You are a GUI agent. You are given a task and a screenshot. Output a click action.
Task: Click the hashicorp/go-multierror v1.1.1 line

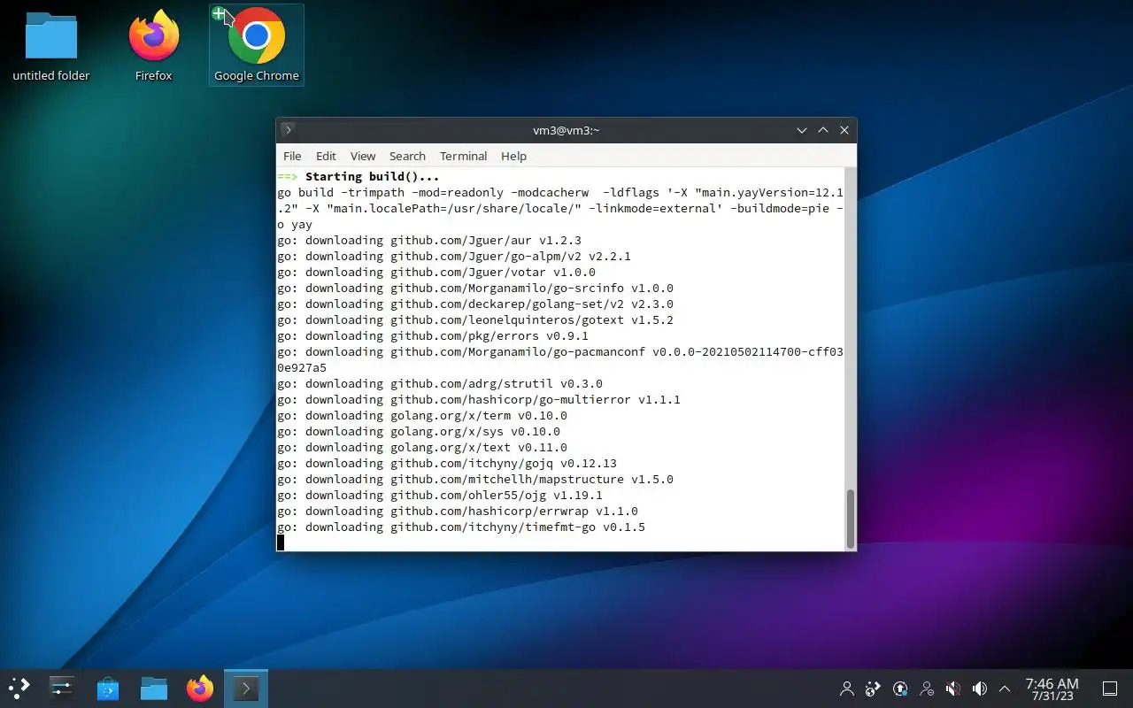click(479, 399)
